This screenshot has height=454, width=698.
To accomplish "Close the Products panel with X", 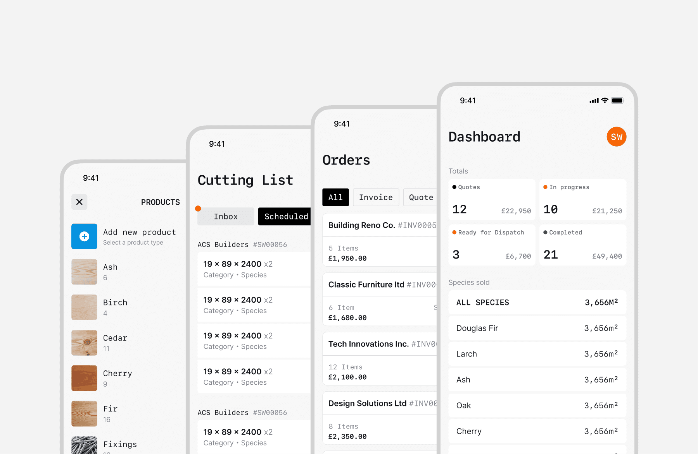I will tap(79, 202).
